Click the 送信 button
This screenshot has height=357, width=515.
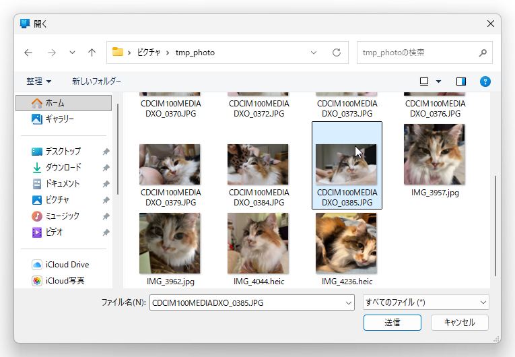(x=392, y=323)
